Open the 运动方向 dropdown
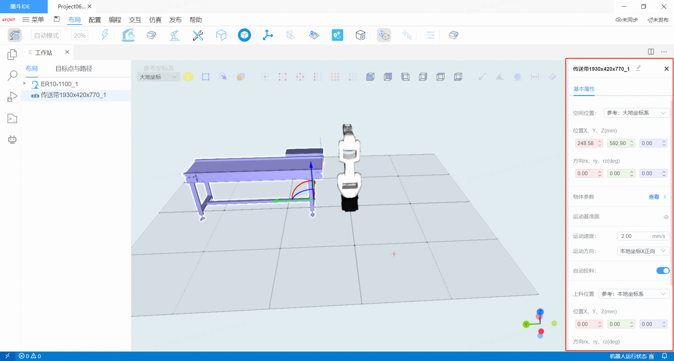Screen dimensions: 674x361 [642, 251]
